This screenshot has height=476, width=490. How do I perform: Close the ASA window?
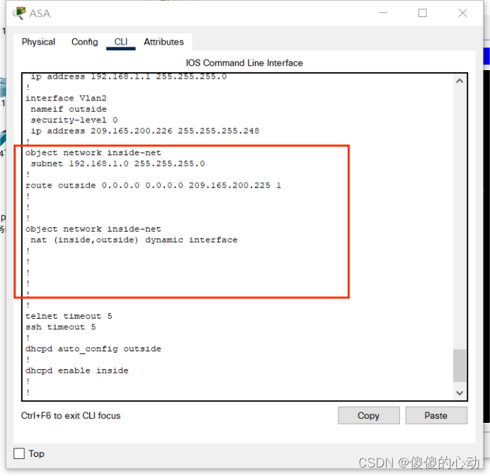(462, 13)
